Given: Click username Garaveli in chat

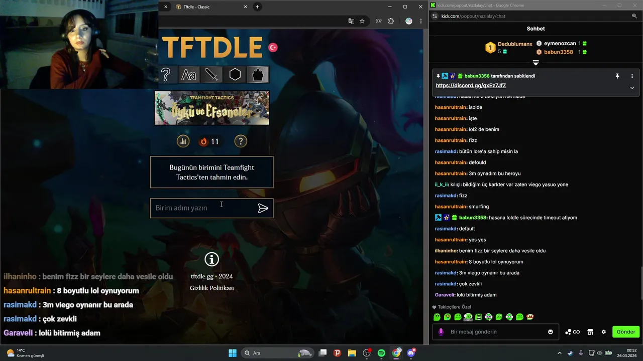Looking at the screenshot, I should click(x=445, y=295).
